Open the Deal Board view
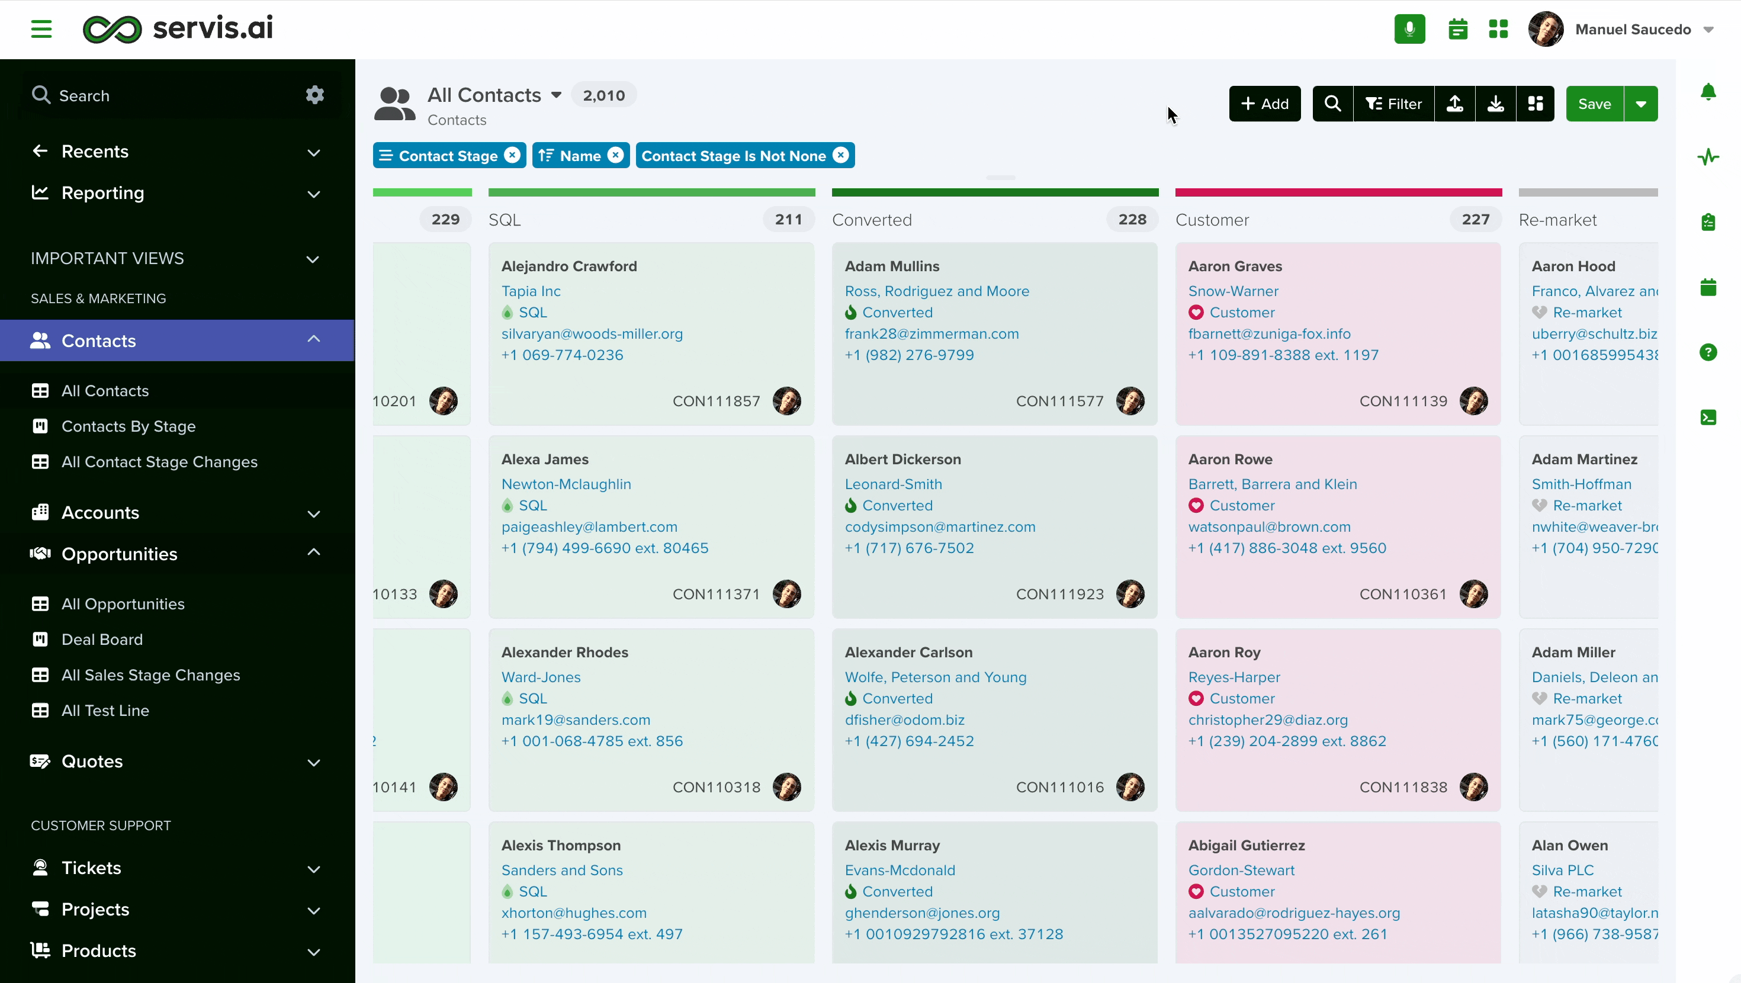The height and width of the screenshot is (983, 1741). pos(102,639)
